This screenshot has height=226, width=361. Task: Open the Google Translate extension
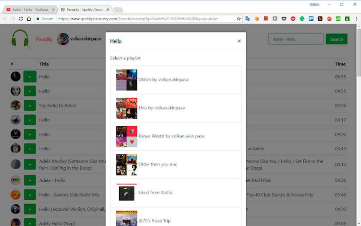[248, 19]
